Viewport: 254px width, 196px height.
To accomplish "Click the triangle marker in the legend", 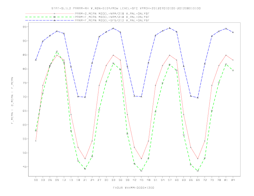I will (x=55, y=20).
